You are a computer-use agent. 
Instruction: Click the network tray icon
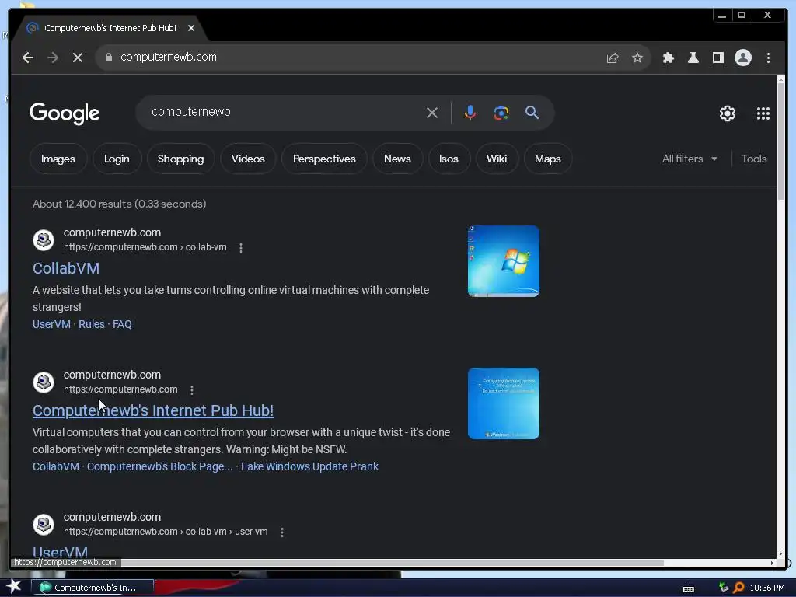coord(724,588)
